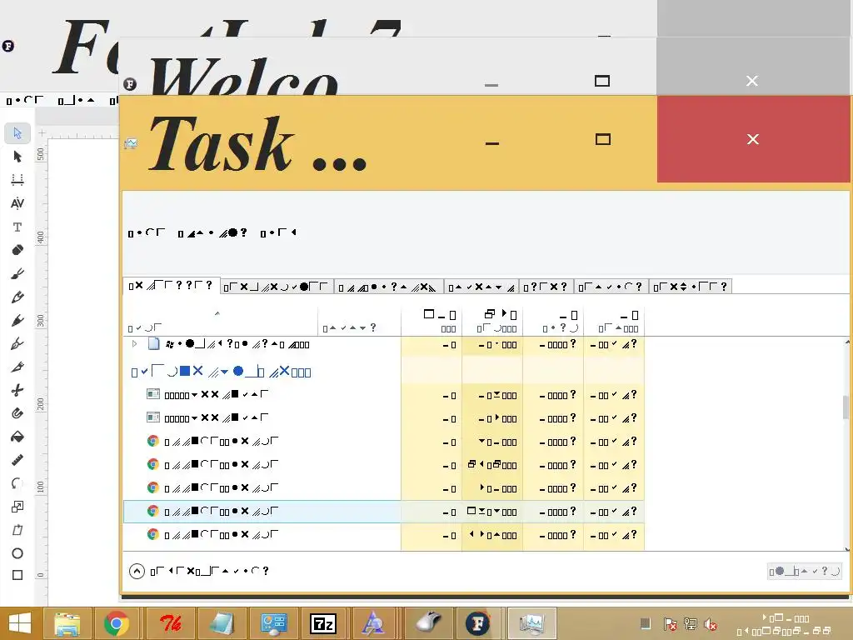Open the Windows Start button

point(20,623)
